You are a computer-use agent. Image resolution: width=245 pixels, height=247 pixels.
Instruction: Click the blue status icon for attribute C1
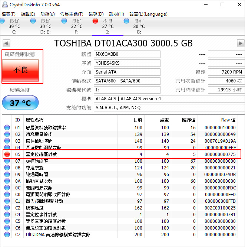click(7, 201)
